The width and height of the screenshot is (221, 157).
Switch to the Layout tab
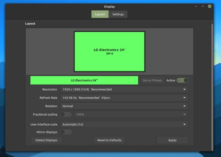coord(100,14)
